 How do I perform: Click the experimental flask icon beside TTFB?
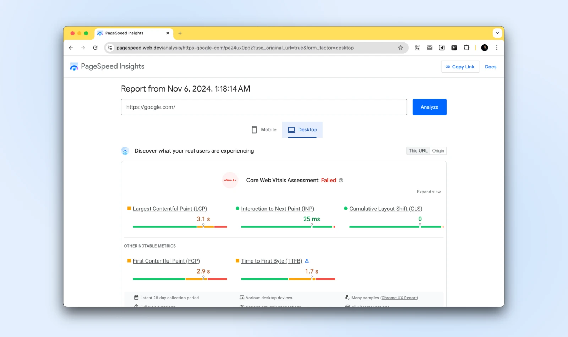pos(307,261)
